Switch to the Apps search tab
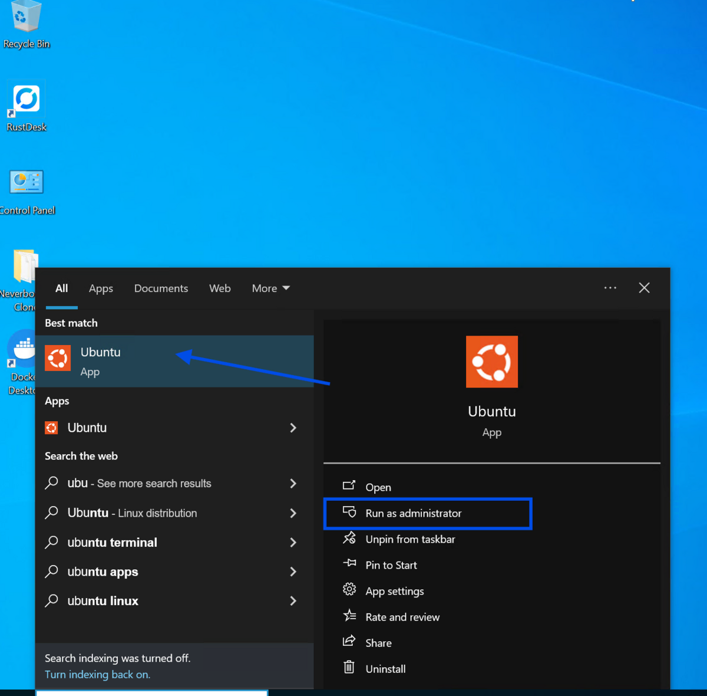 (101, 288)
